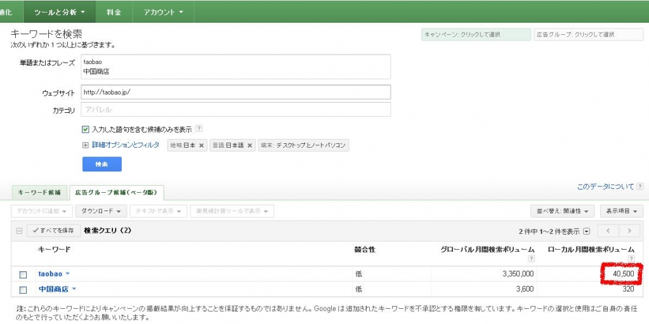Select the taobao keyword checkbox

pos(23,275)
